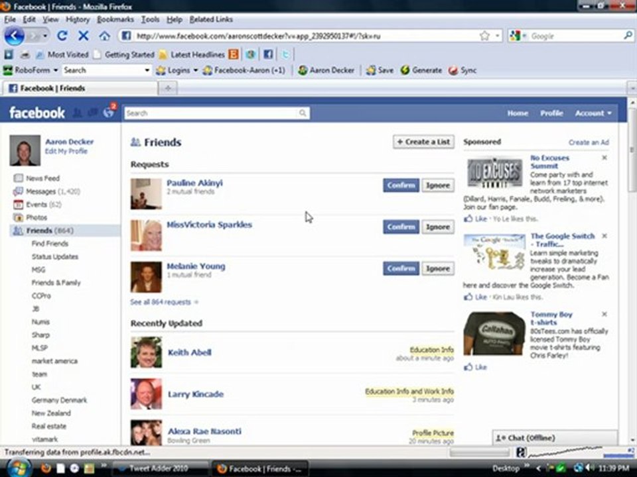Open Events in the left sidebar
Viewport: 637px width, 477px height.
coord(37,205)
